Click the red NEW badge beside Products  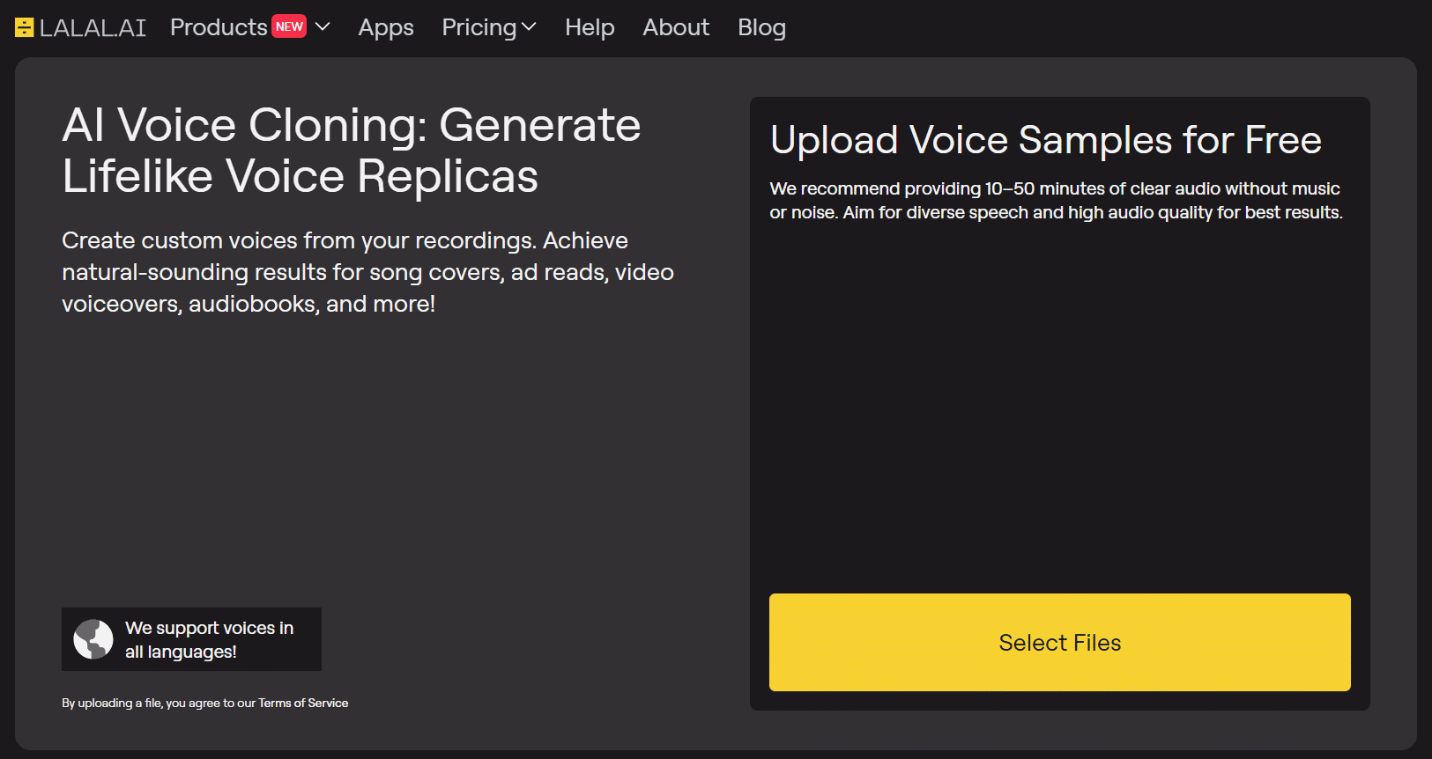[x=289, y=26]
